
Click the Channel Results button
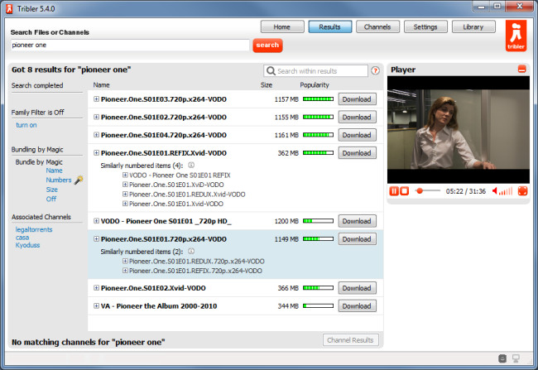click(351, 340)
